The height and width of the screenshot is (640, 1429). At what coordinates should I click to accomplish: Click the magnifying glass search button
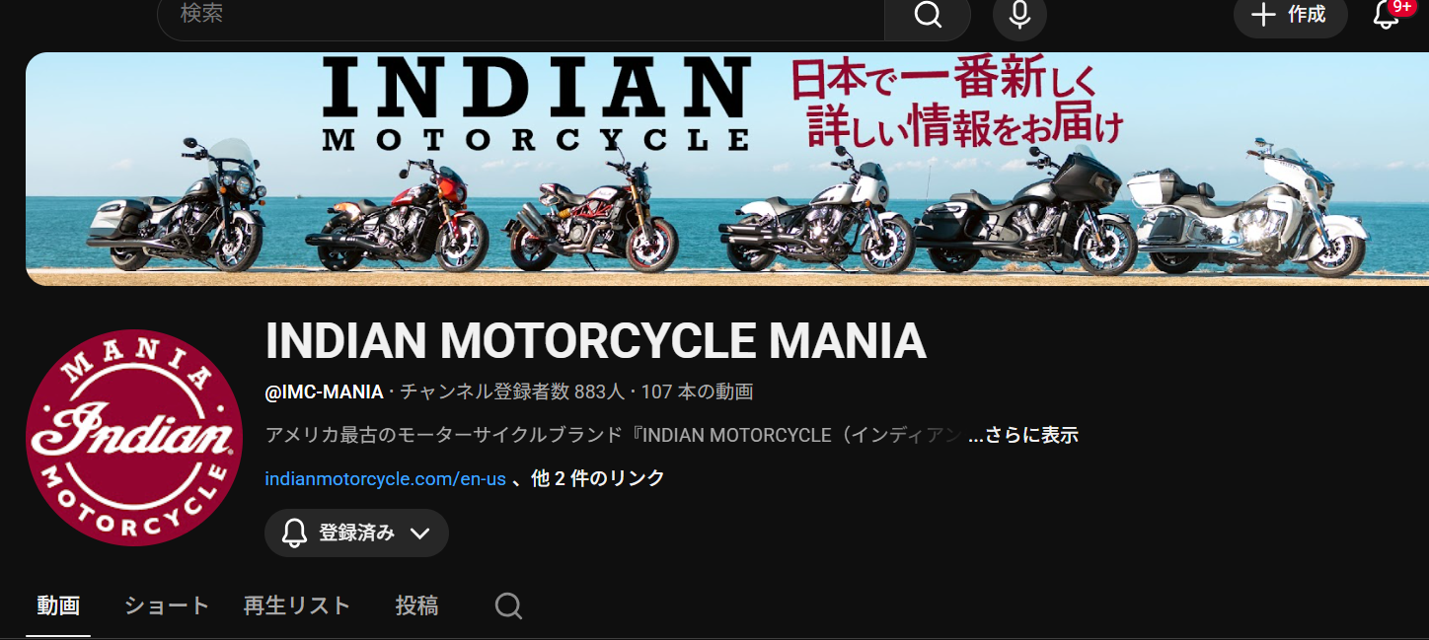point(928,16)
